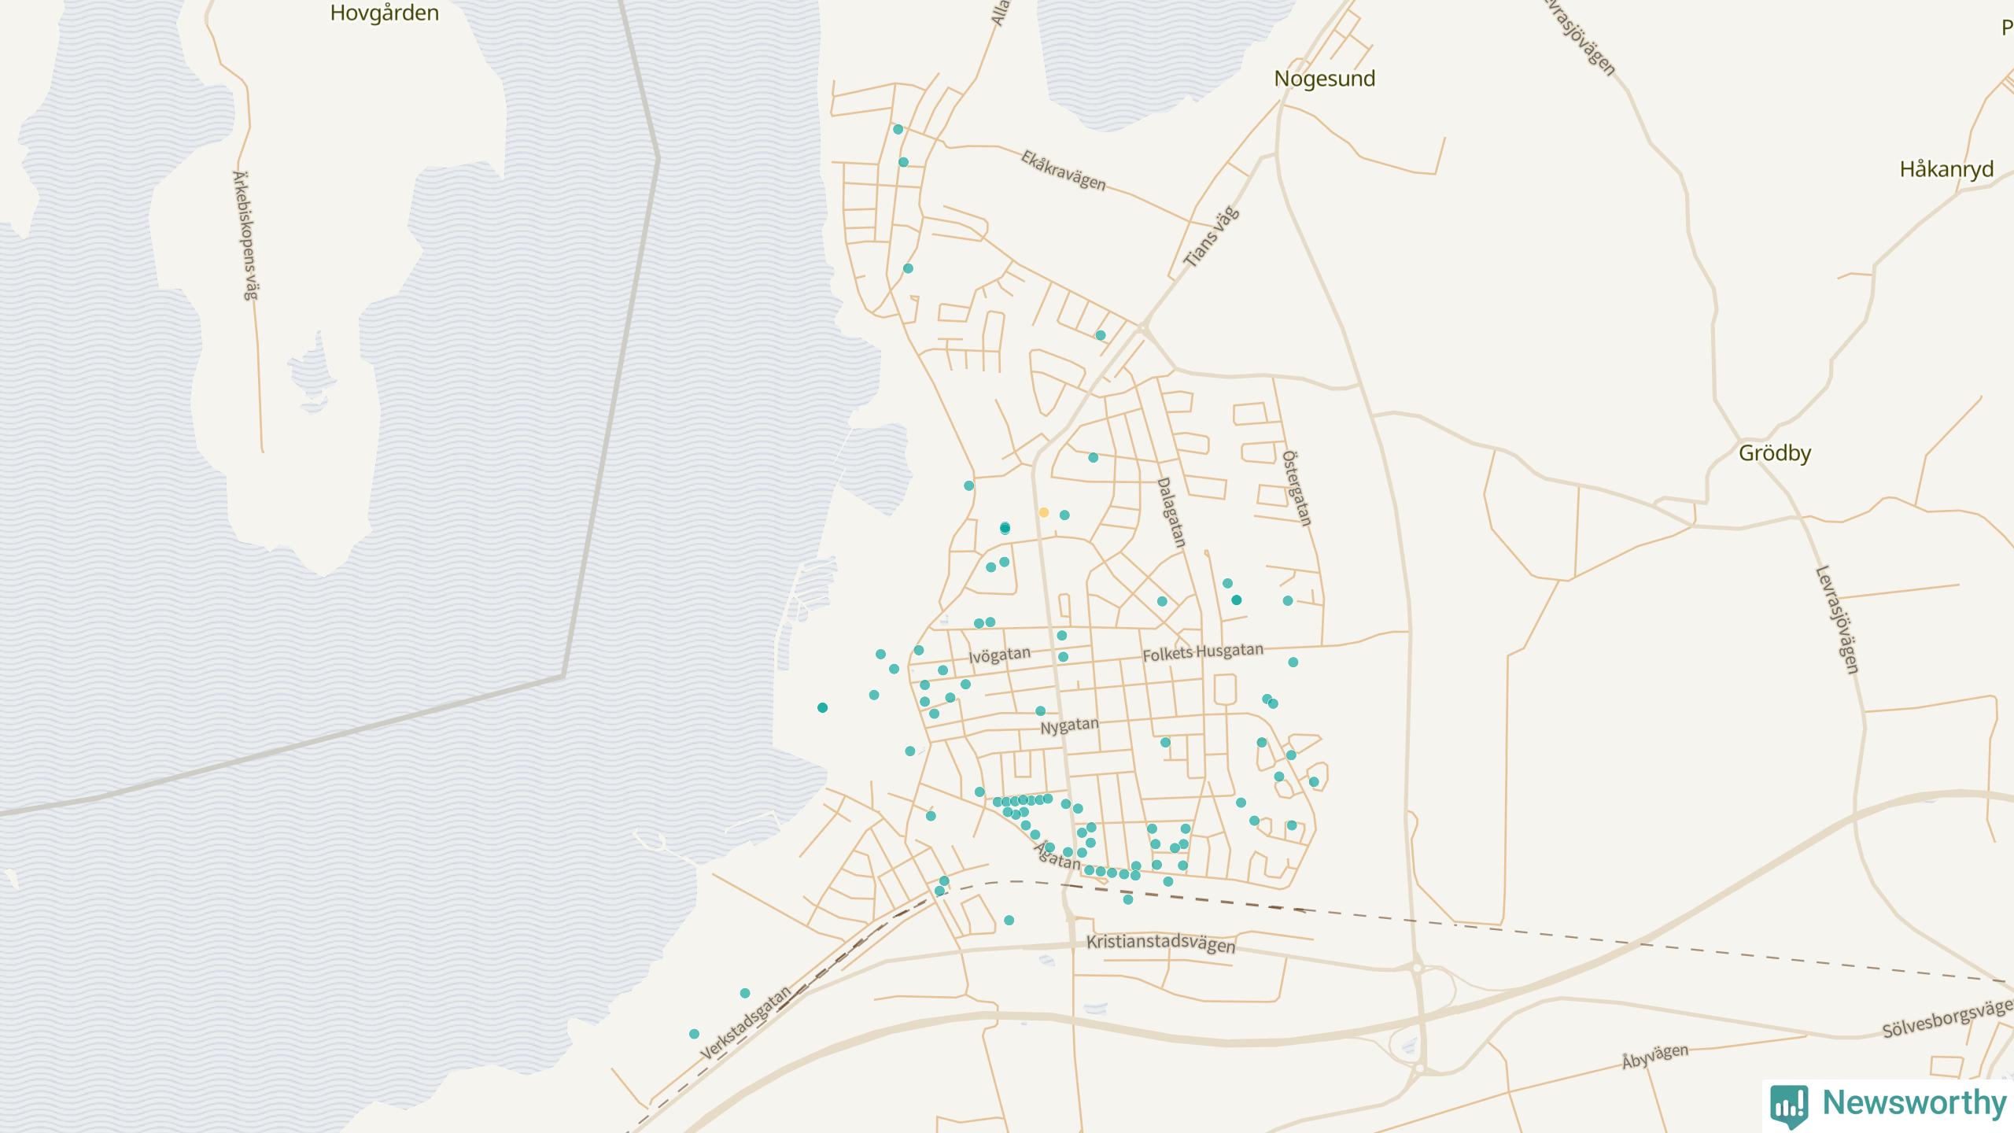Click the Åbyvägen road label
2014x1133 pixels.
click(1654, 1057)
